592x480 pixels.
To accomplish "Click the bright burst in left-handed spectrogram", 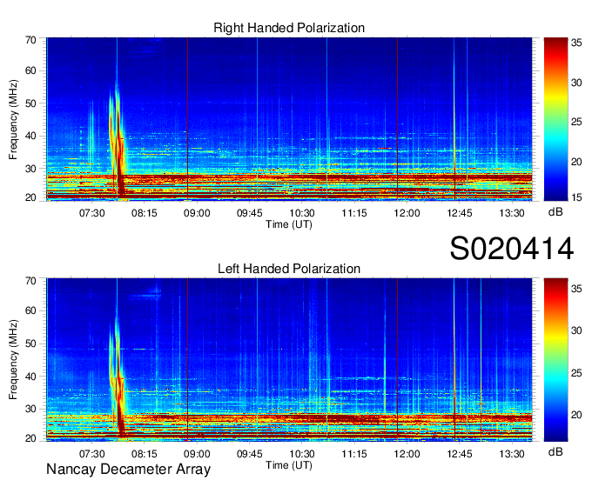I will tap(117, 381).
